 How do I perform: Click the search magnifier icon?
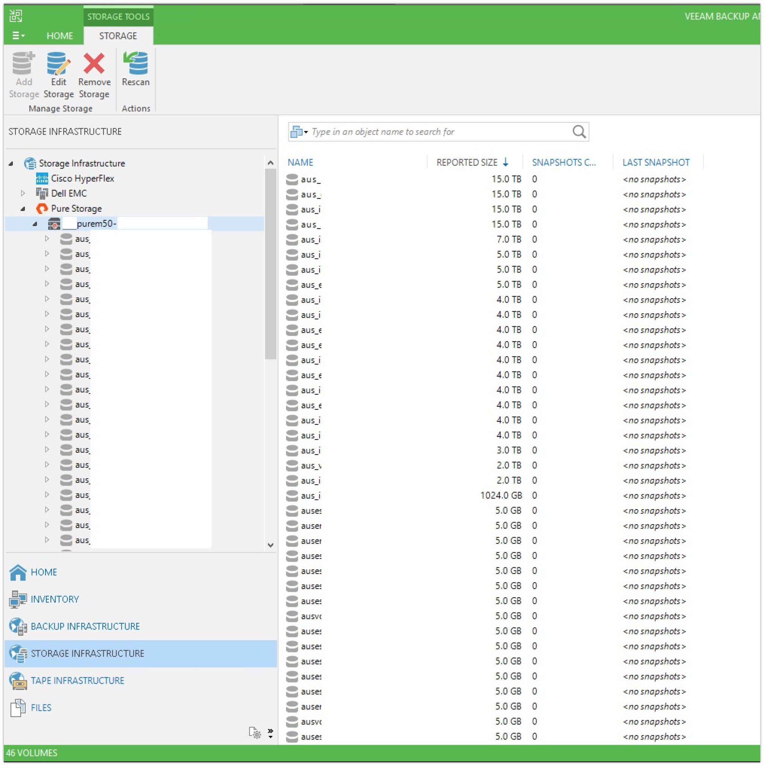[x=579, y=132]
